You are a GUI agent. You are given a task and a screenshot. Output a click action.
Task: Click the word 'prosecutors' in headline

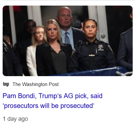(21, 106)
